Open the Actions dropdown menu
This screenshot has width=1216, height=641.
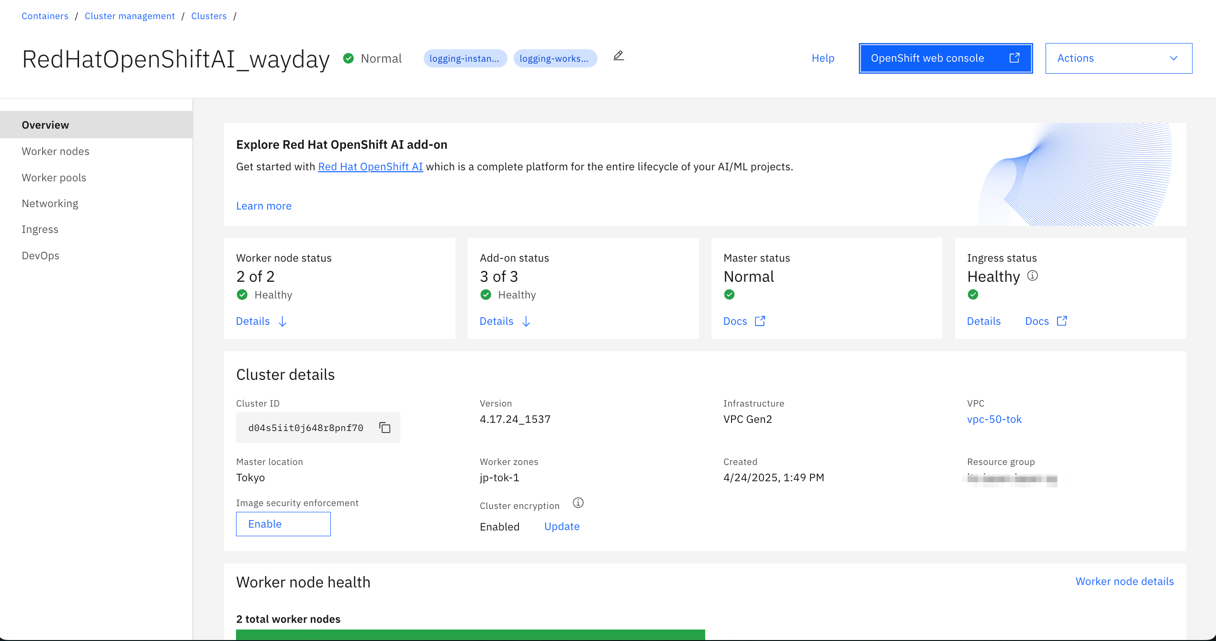[1118, 58]
